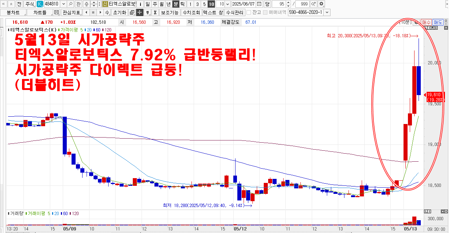Viewport: 449px width, 233px height.
Task: Select the highlighted 10 minute interval button
Action: coord(211,4)
